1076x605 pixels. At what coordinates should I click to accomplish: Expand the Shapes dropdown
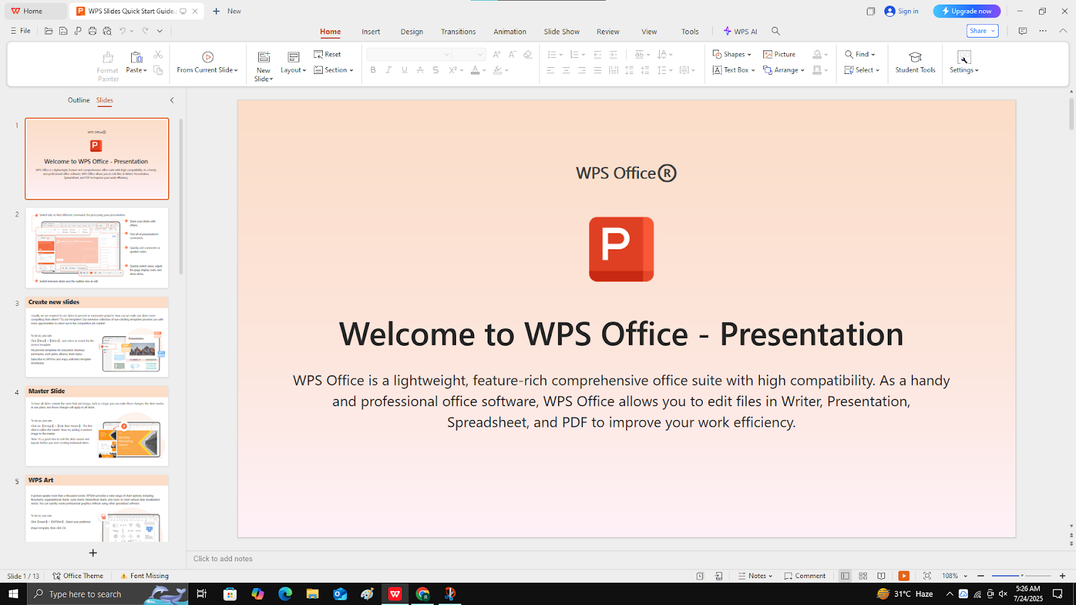(732, 54)
